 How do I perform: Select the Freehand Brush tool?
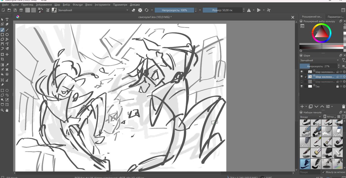(x=2, y=30)
